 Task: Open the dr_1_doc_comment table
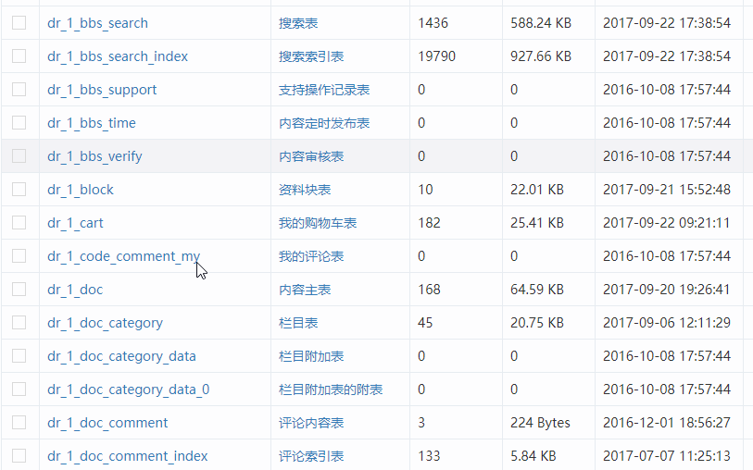tap(107, 423)
